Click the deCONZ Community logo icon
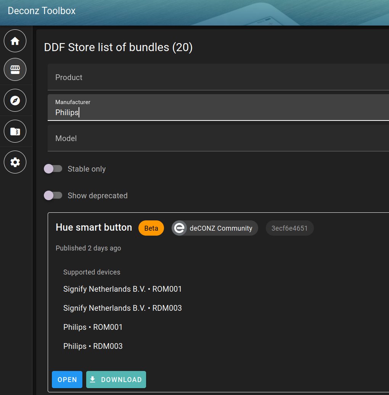 pyautogui.click(x=179, y=228)
